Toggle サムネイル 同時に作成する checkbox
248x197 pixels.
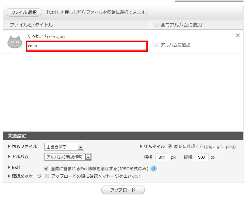pyautogui.click(x=170, y=146)
